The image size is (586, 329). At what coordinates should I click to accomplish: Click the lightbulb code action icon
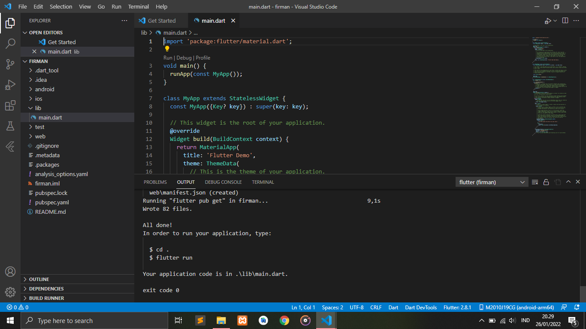click(x=167, y=49)
